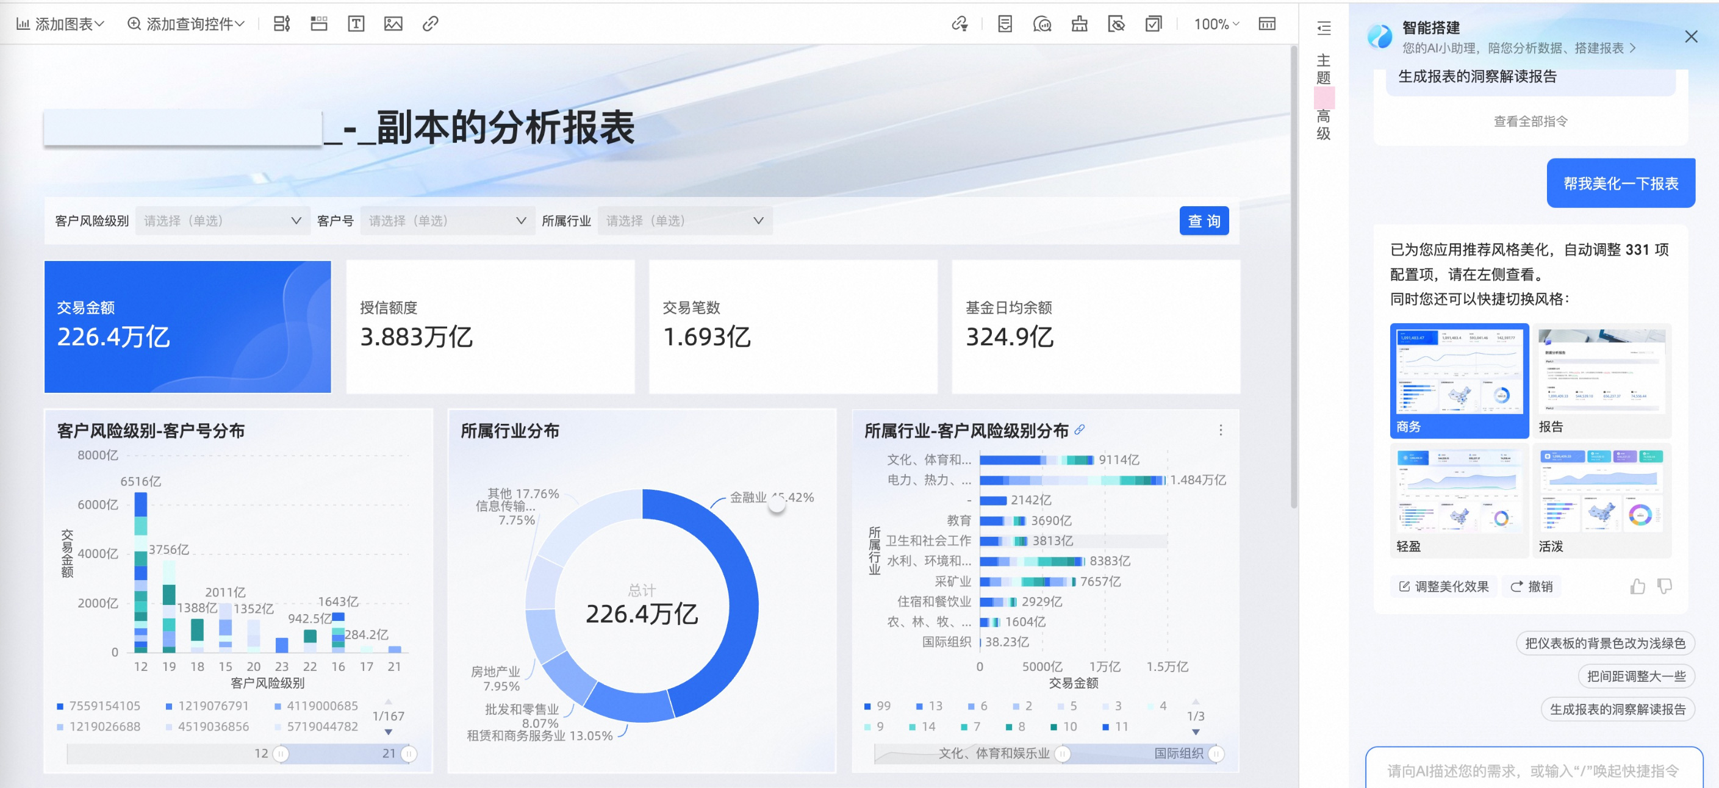This screenshot has width=1719, height=788.
Task: Switch to the 主题 side tab
Action: [x=1323, y=69]
